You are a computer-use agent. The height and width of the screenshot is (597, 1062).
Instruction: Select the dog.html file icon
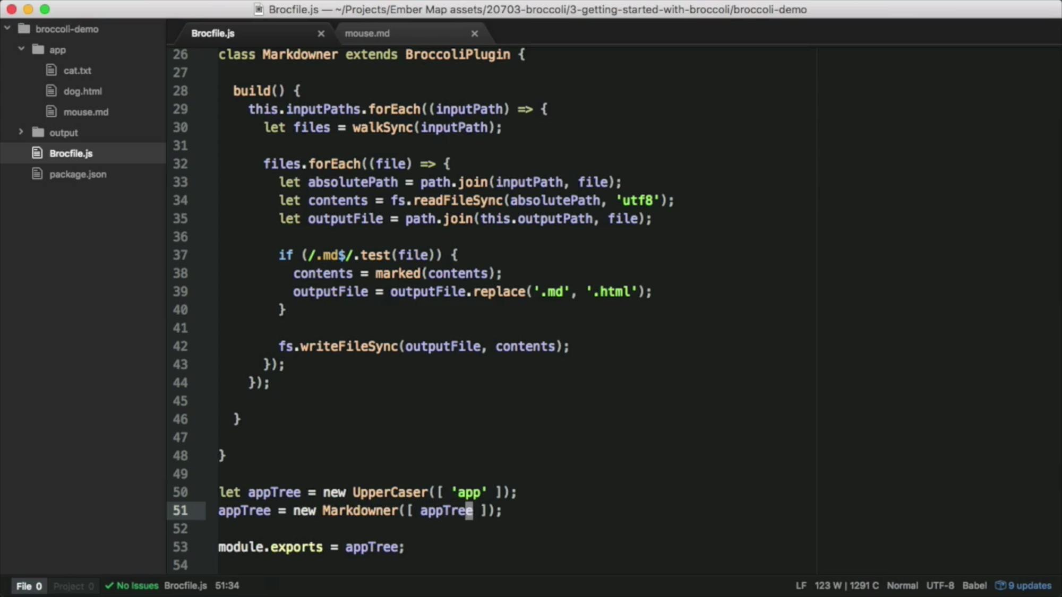click(x=52, y=91)
